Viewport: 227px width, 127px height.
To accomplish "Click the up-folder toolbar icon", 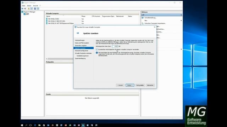I will point(29,8).
